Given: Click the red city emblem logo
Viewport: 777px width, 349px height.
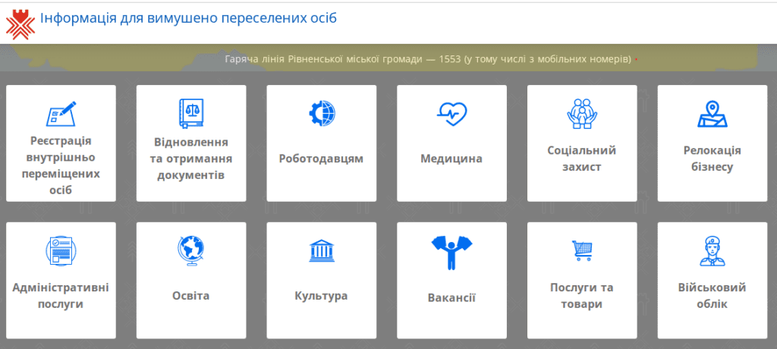Looking at the screenshot, I should tap(20, 21).
